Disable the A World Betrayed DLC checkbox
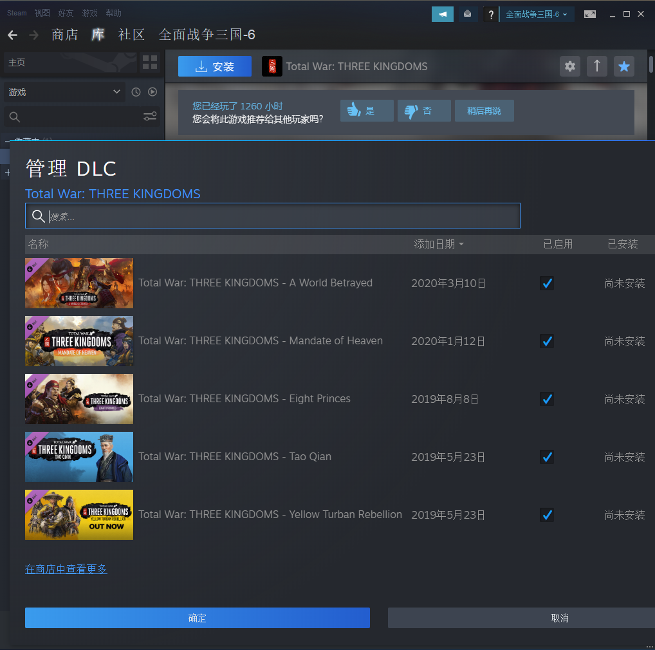 [x=547, y=283]
